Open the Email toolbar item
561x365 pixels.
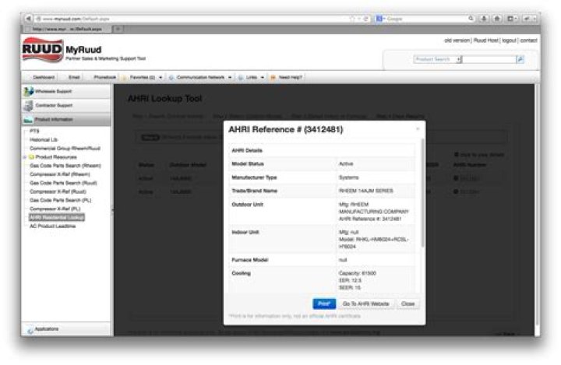(x=74, y=78)
